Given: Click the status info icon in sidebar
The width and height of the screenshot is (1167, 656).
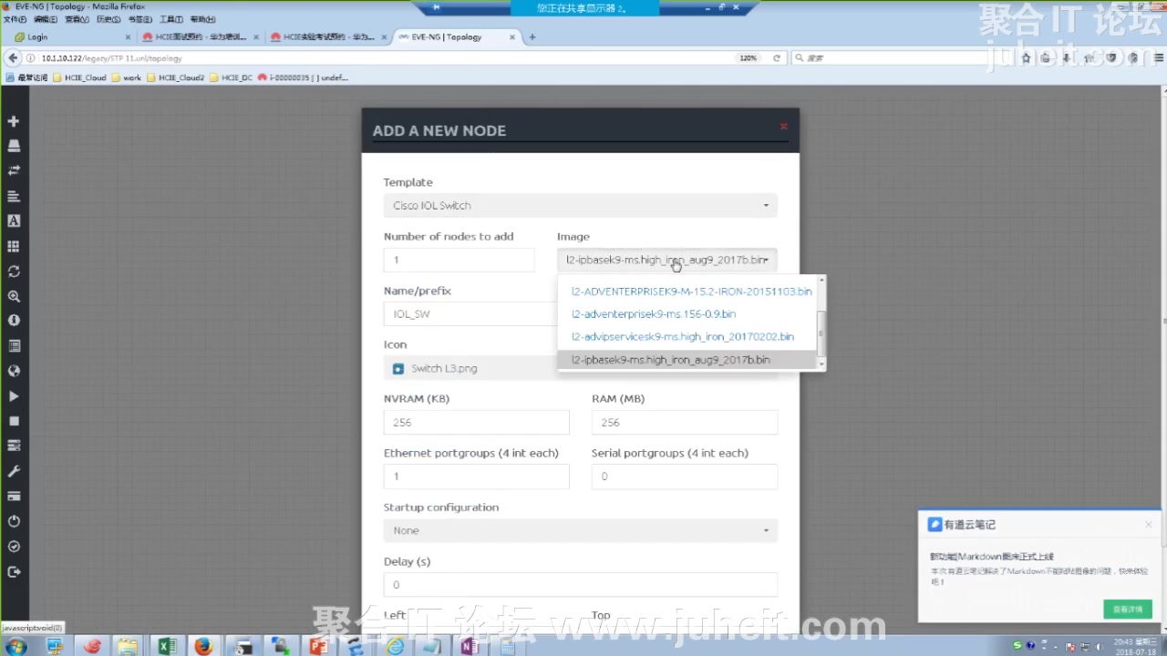Looking at the screenshot, I should 14,321.
